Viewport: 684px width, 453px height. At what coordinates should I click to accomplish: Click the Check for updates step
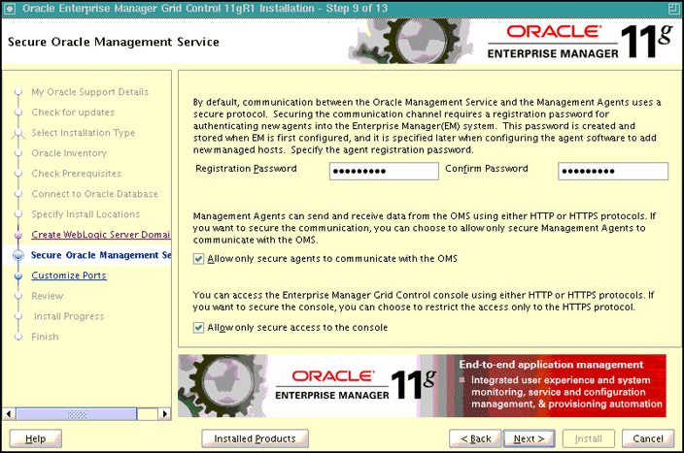pos(73,113)
